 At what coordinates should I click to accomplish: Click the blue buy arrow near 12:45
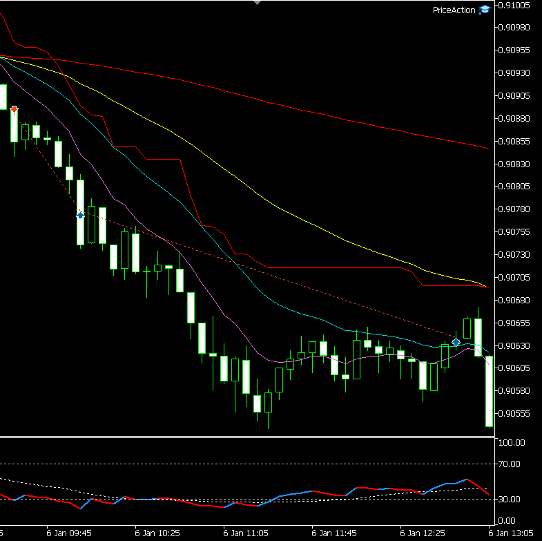(456, 341)
